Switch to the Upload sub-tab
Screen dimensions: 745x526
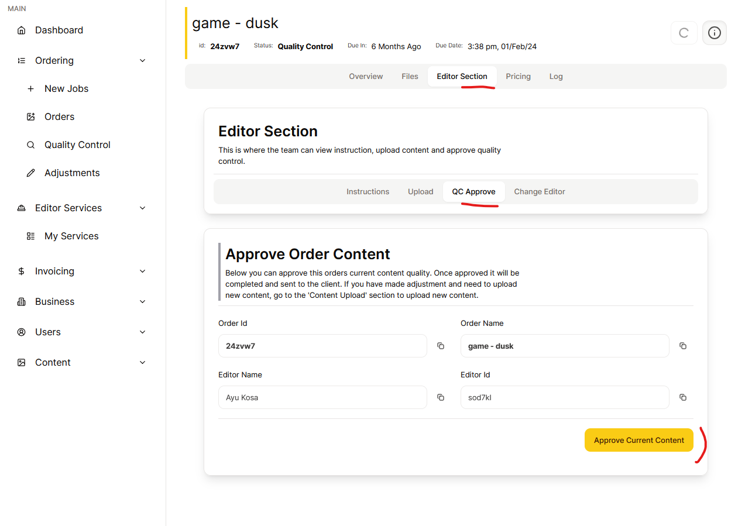pyautogui.click(x=420, y=192)
